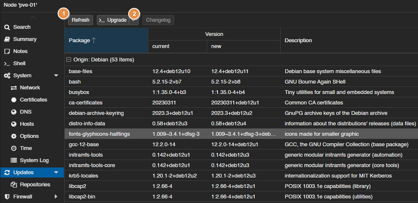Collapse the System menu section arrow
The height and width of the screenshot is (203, 418).
click(56, 76)
